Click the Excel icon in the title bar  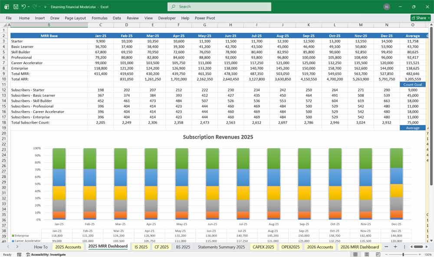tap(7, 7)
